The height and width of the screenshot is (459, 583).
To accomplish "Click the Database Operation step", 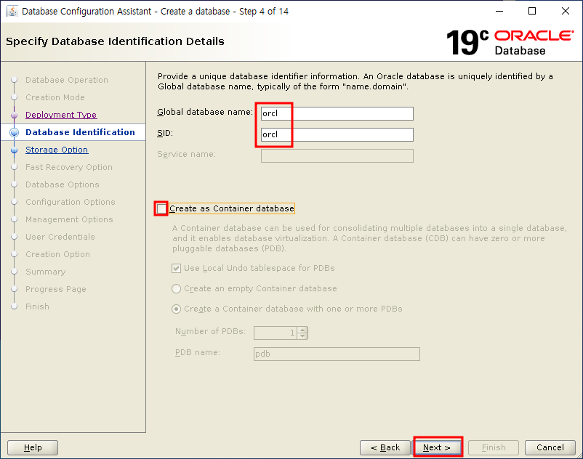I will (67, 80).
